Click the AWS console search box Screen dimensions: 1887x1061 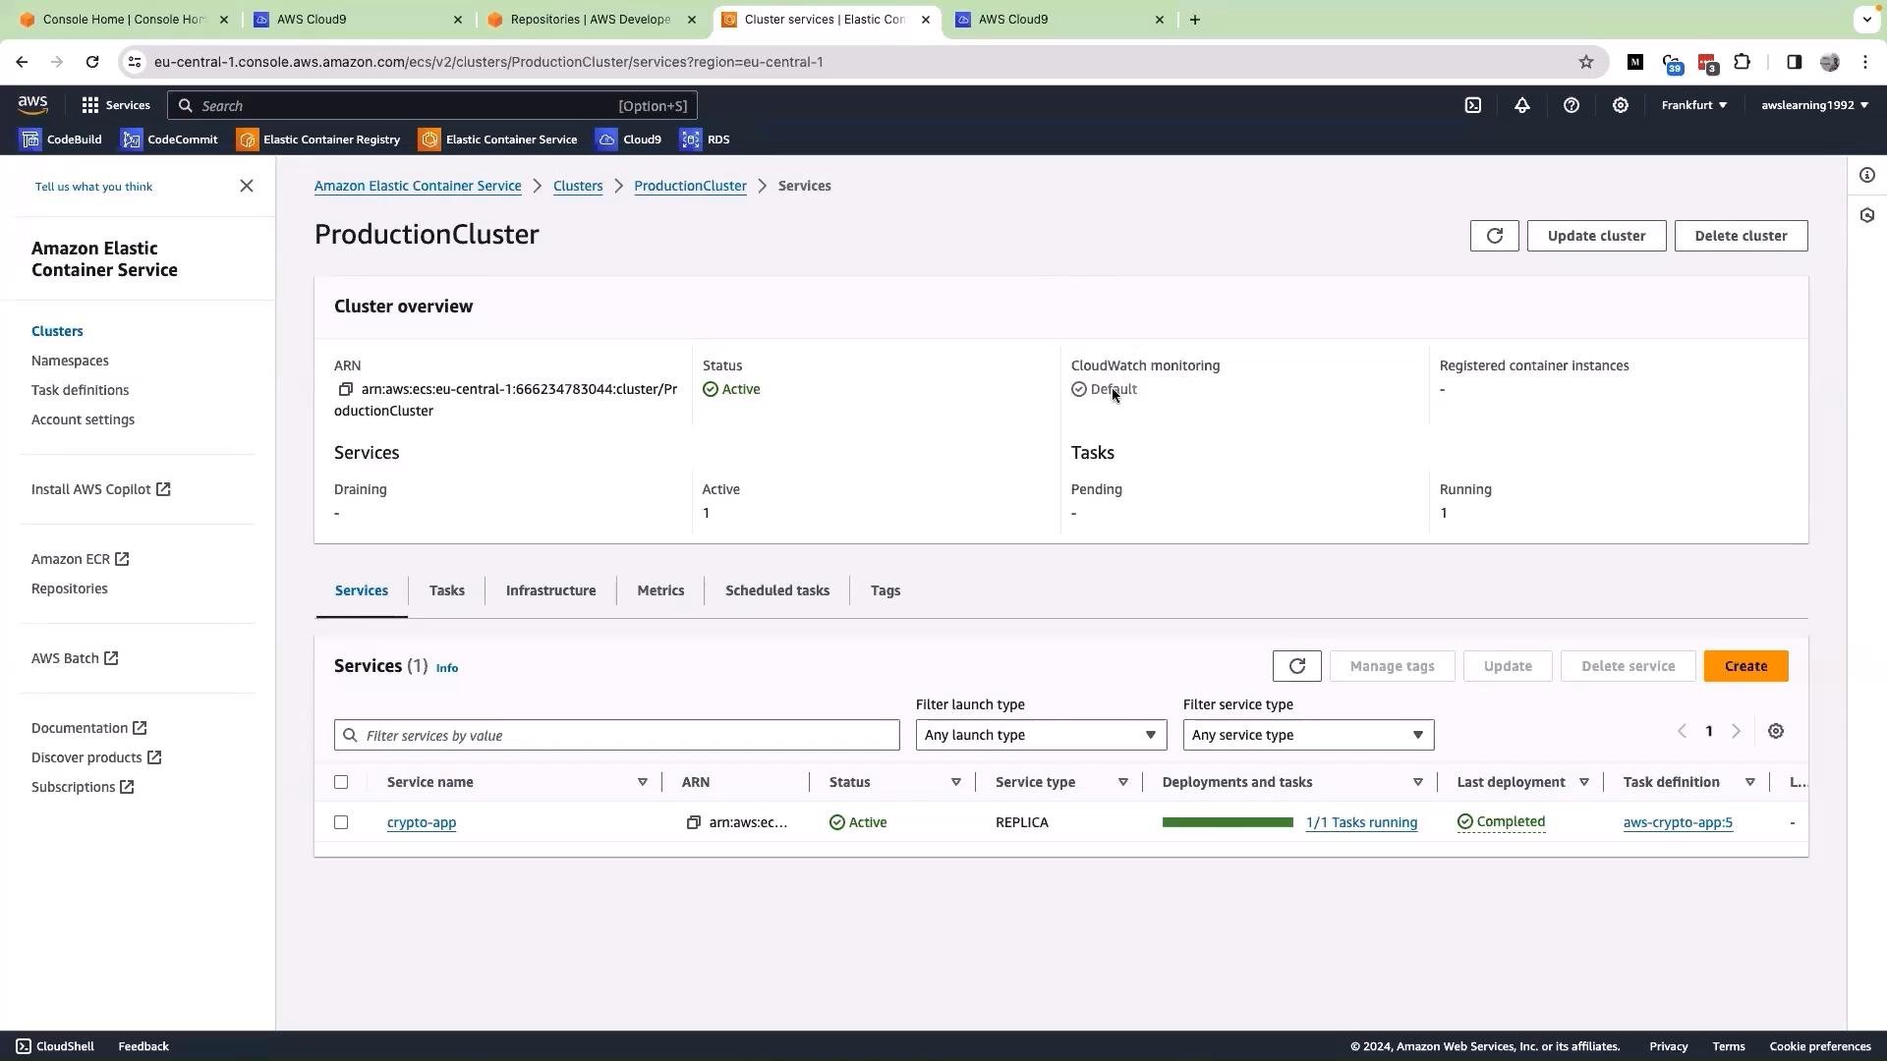(432, 105)
